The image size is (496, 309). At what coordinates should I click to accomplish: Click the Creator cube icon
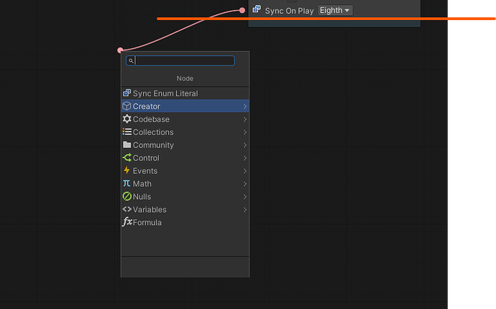coord(127,106)
